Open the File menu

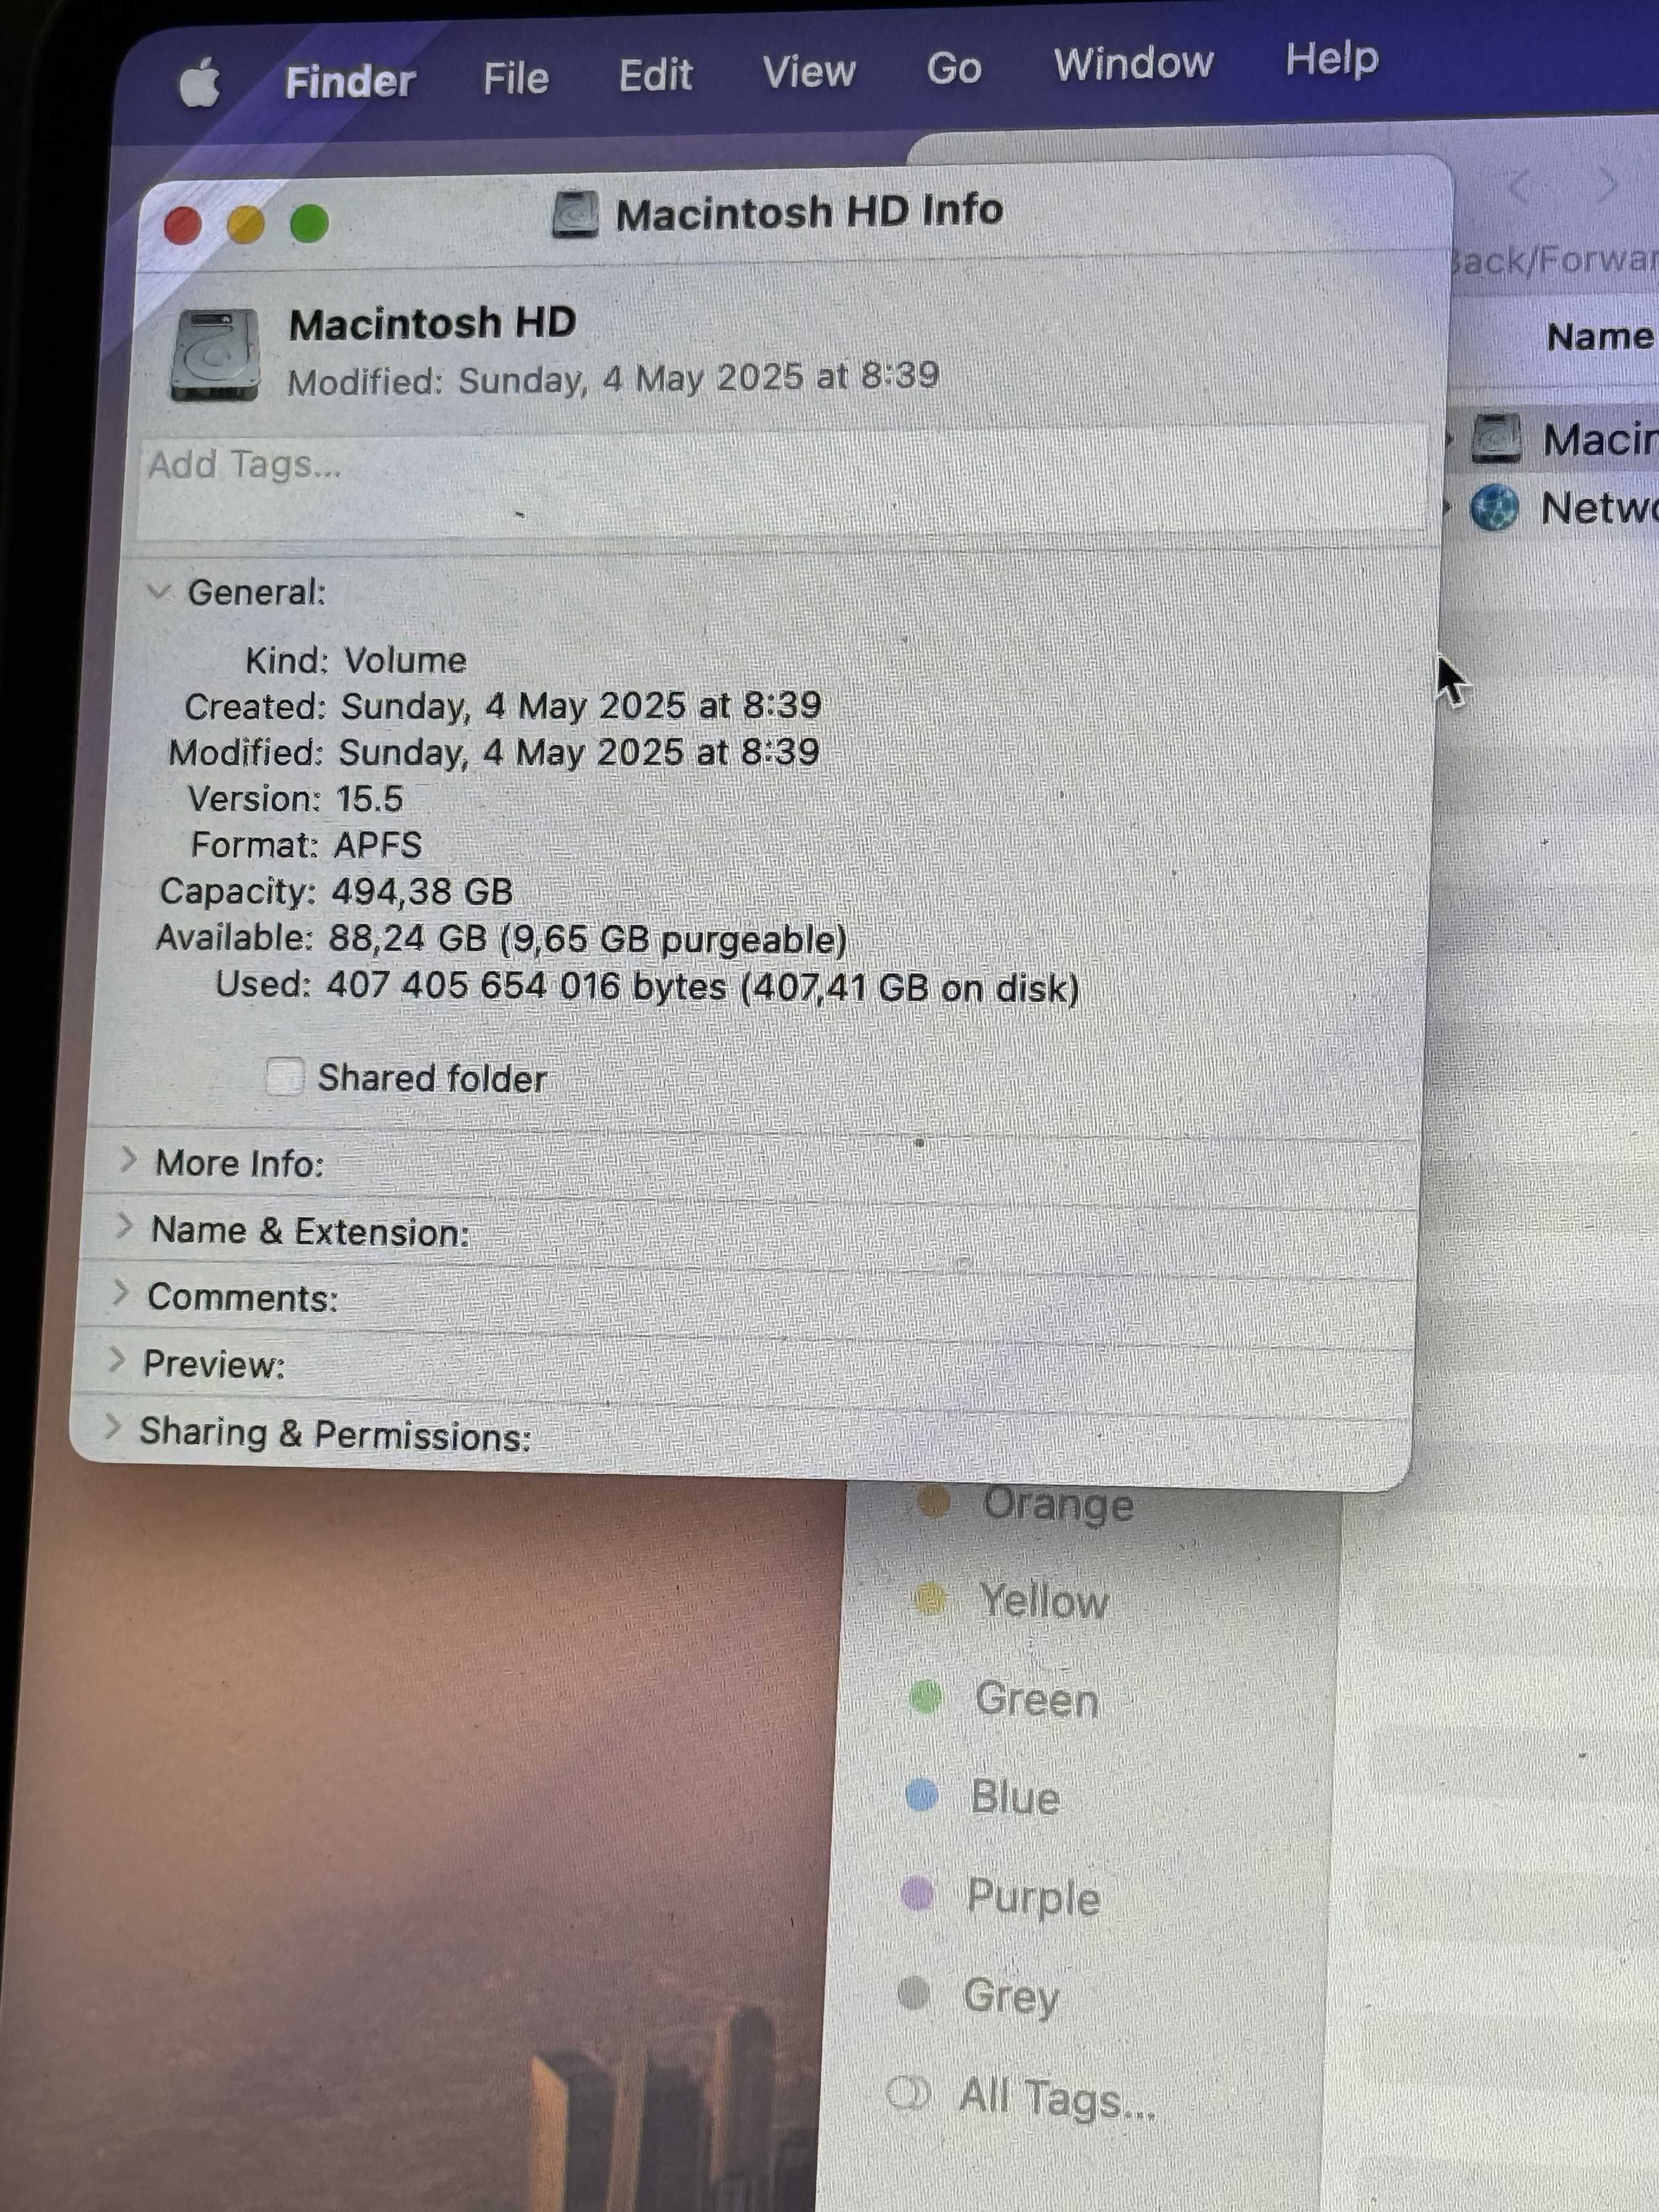516,78
